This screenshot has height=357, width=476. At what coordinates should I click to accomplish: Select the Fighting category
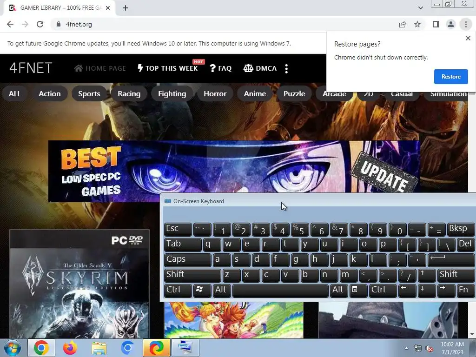(172, 93)
